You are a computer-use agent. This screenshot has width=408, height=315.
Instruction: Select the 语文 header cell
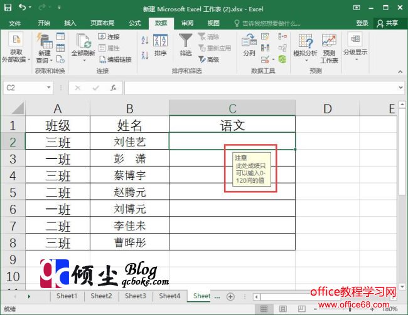pyautogui.click(x=232, y=125)
